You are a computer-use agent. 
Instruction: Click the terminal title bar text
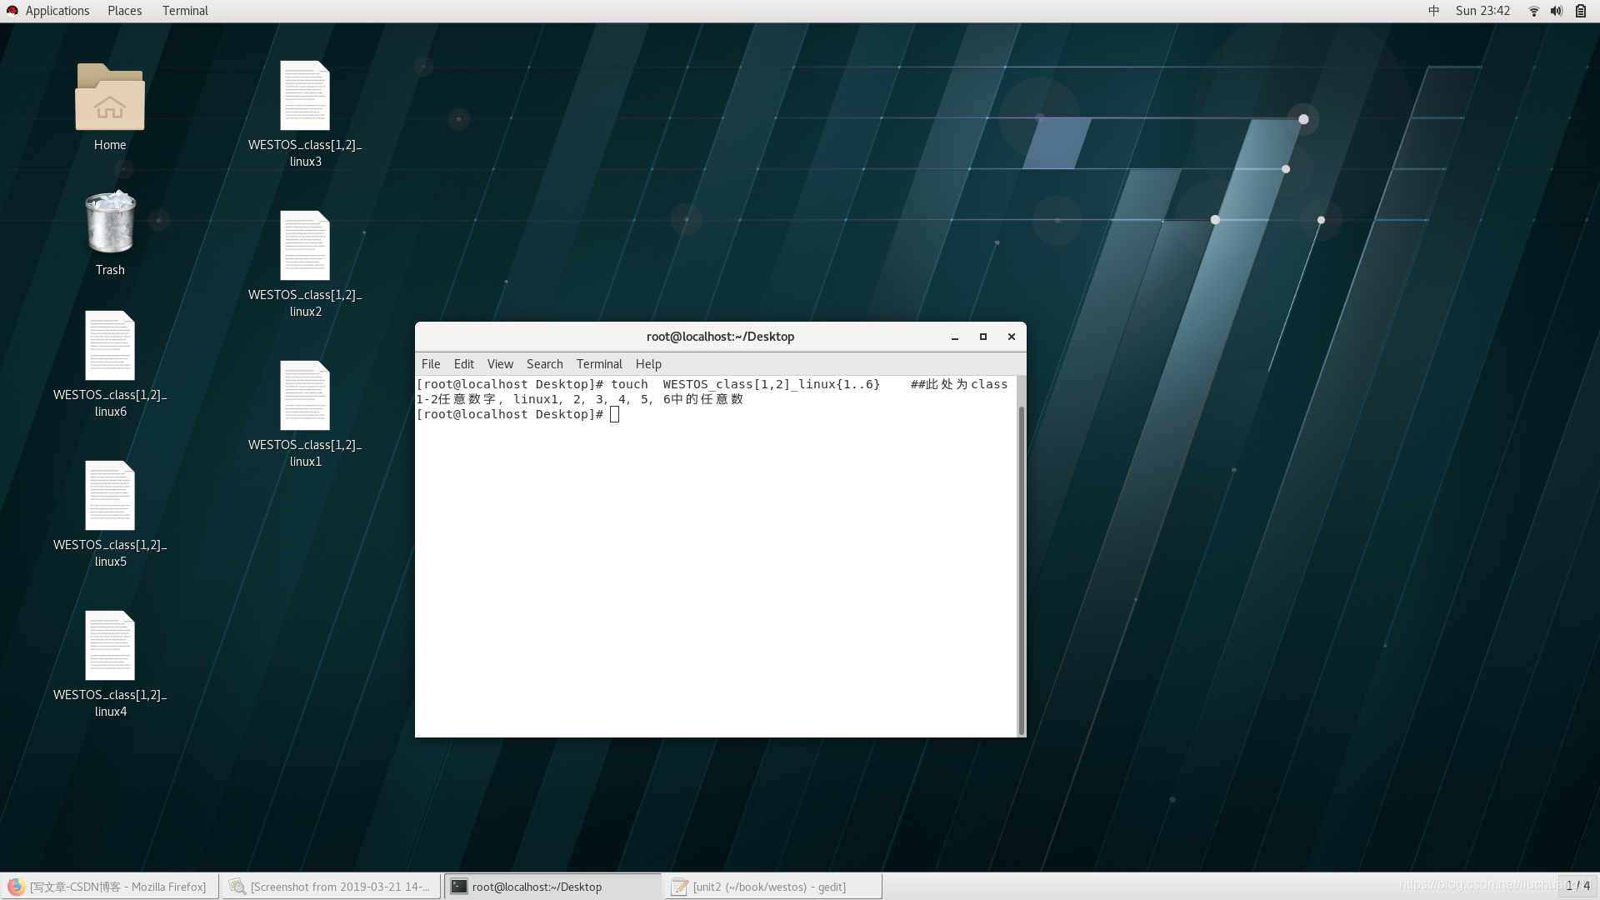point(720,337)
